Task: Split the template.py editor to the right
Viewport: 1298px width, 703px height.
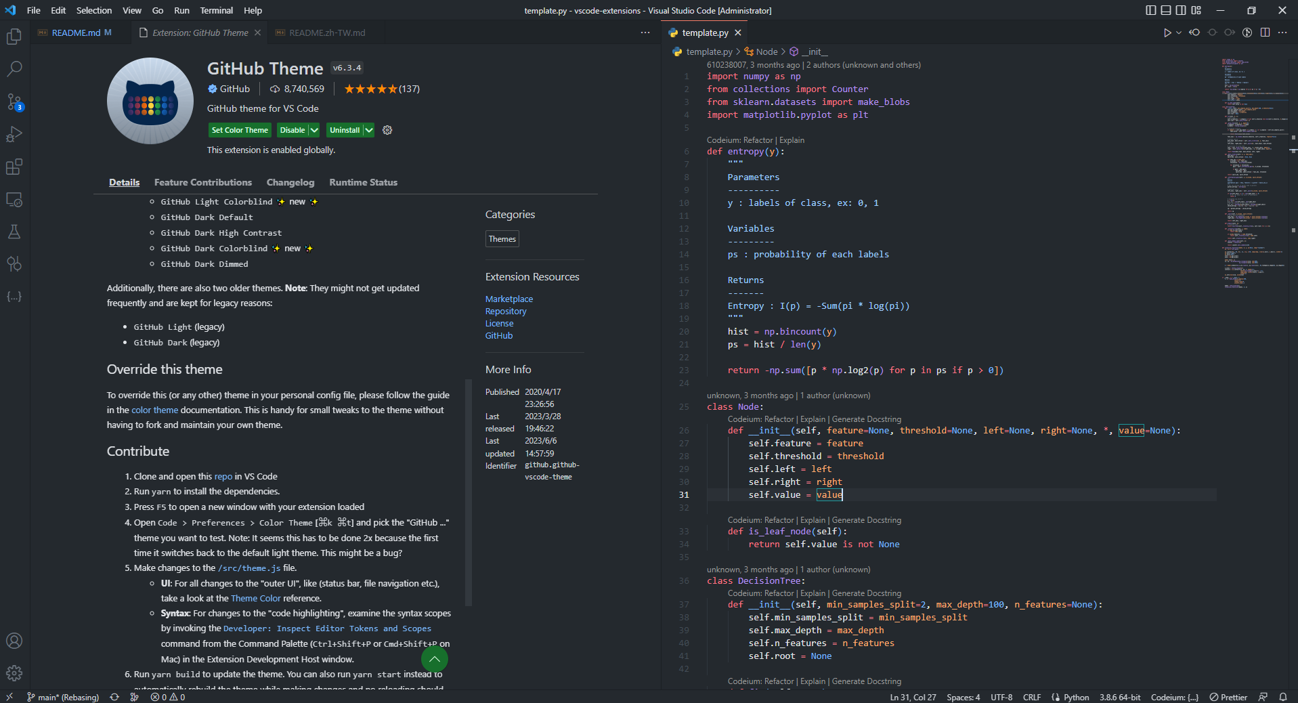Action: [x=1265, y=33]
